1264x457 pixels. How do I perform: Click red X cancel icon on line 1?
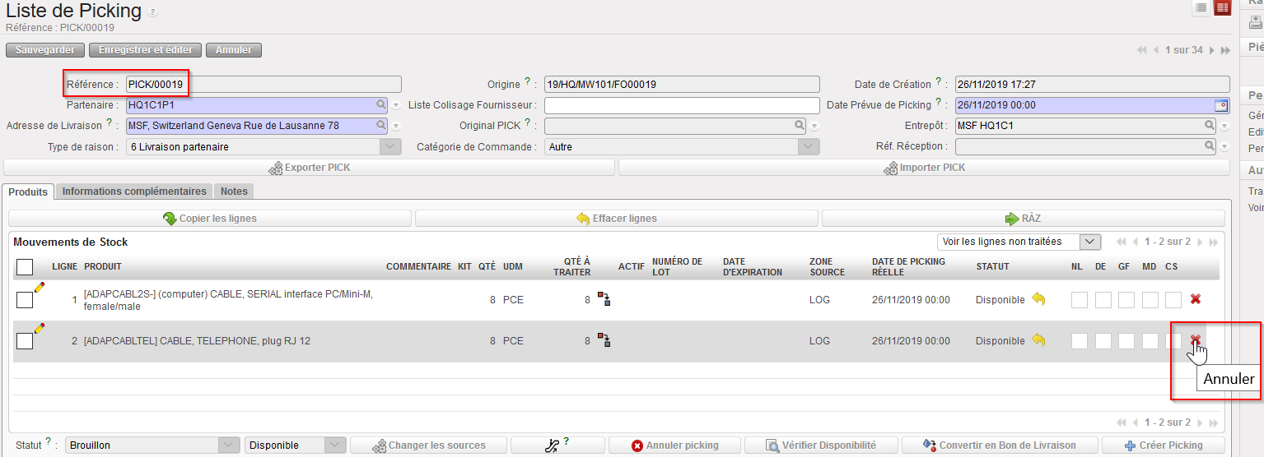pos(1195,299)
